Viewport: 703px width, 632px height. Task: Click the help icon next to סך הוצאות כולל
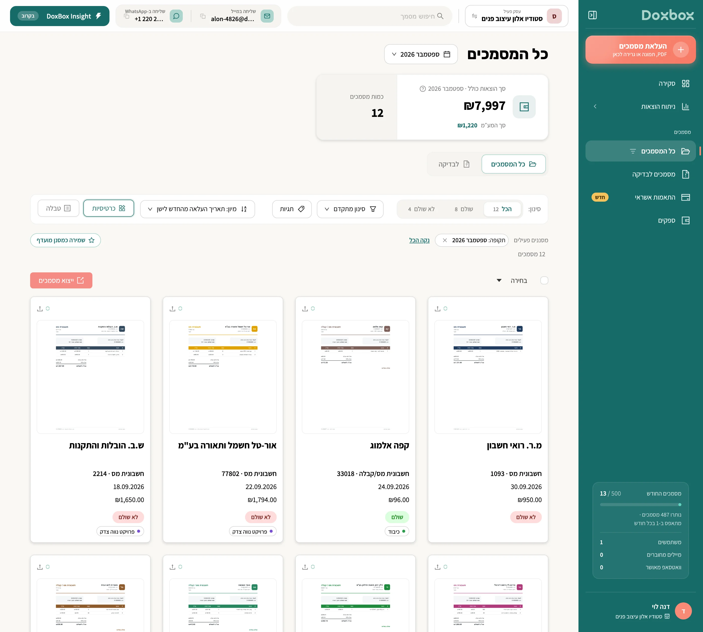click(x=422, y=89)
